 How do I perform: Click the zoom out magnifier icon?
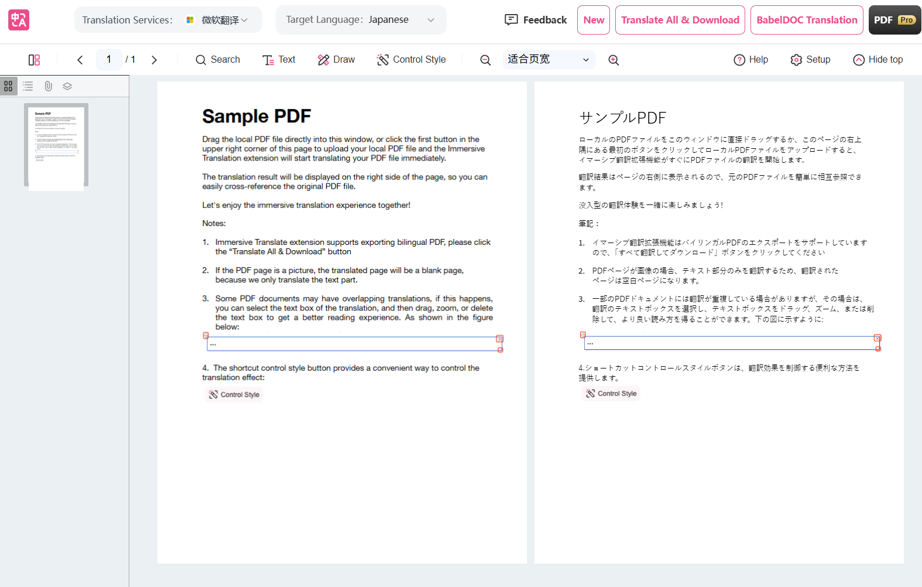485,60
